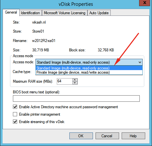
Task: Select the General tab
Action: (x=11, y=12)
